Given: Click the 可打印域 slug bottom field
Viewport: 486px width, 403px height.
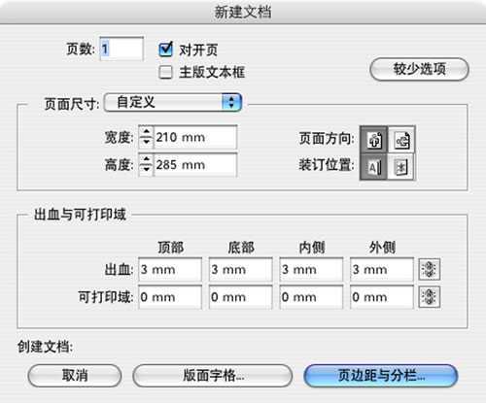Looking at the screenshot, I should (240, 297).
